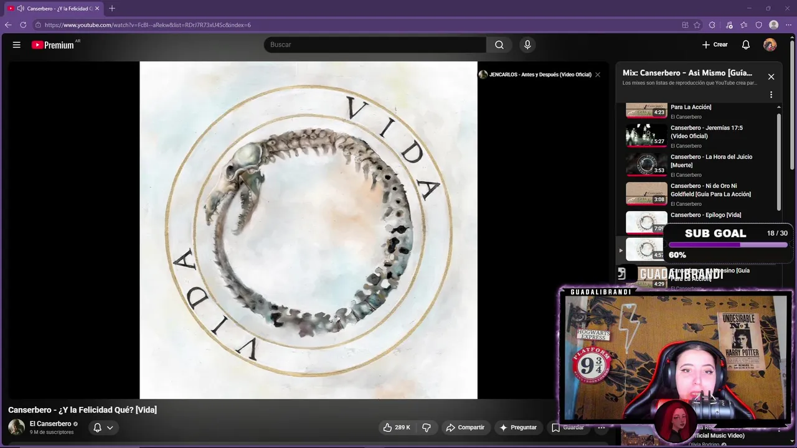Start voice search with microphone icon
797x448 pixels.
pyautogui.click(x=527, y=45)
